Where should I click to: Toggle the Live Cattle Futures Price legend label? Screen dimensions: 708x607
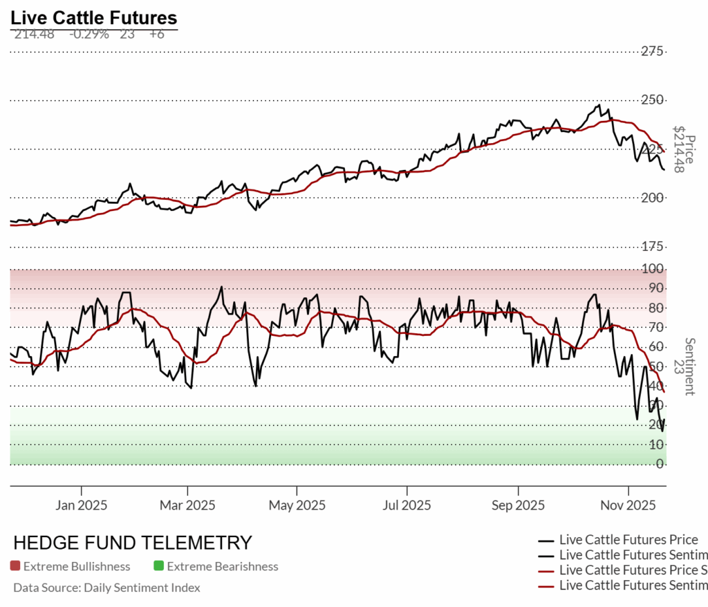coord(628,540)
